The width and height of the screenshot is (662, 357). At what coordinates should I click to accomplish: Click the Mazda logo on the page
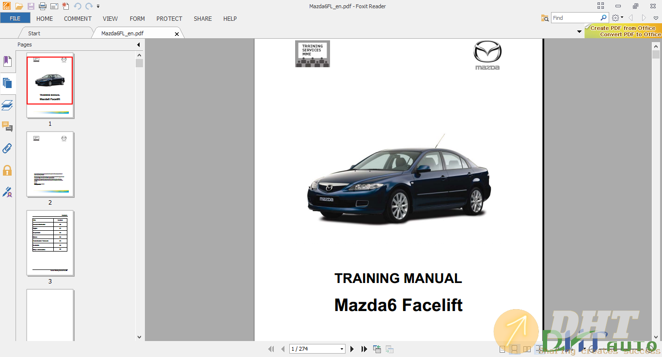click(487, 55)
